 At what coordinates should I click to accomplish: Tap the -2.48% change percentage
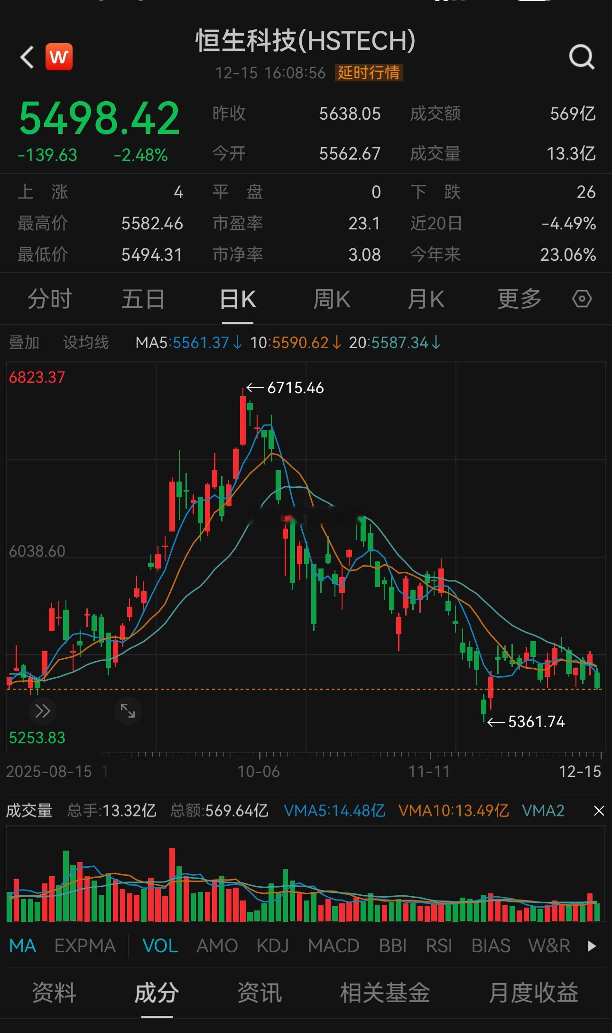141,155
